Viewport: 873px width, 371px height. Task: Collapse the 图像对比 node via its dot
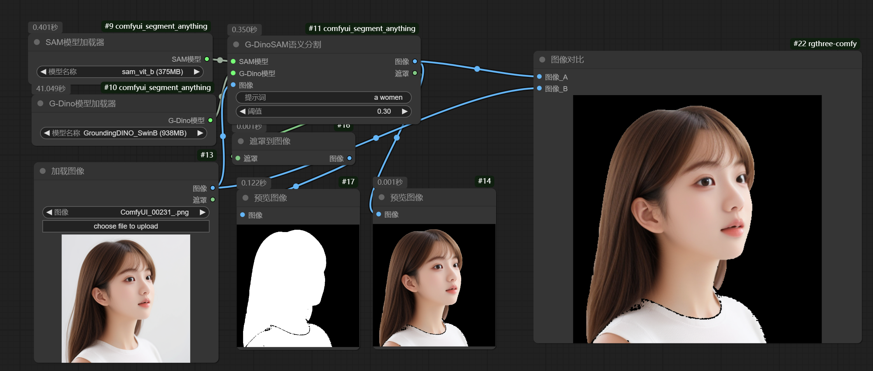(542, 60)
